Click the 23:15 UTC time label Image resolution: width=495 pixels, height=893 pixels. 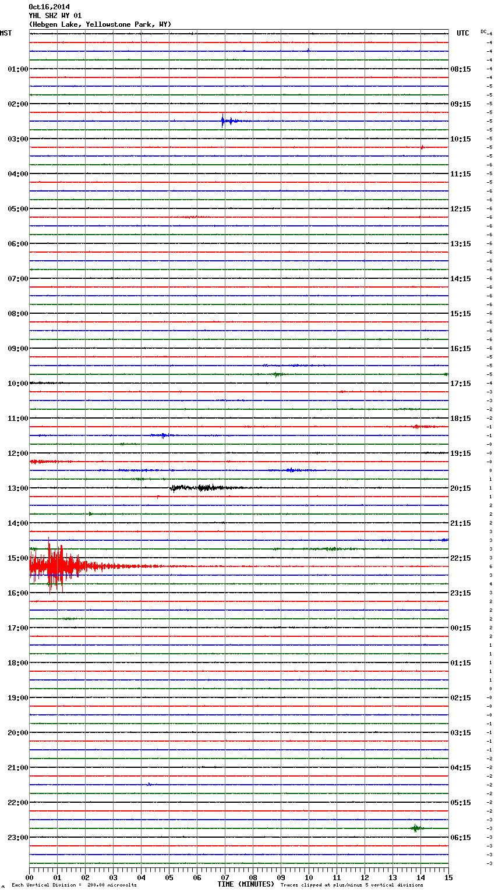(x=461, y=593)
